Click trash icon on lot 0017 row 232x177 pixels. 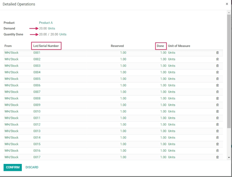tap(217, 157)
